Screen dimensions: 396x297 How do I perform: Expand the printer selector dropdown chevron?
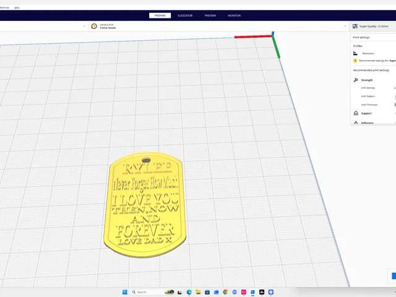84,26
